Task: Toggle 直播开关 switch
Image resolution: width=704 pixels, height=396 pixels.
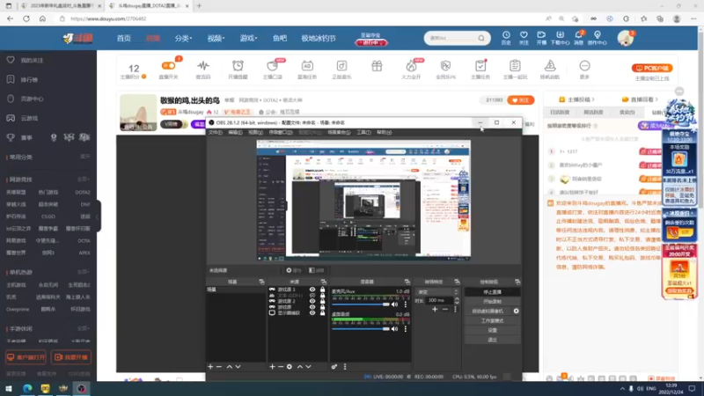Action: (168, 66)
